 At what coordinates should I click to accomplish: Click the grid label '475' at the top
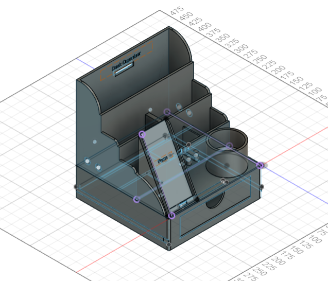177,11
